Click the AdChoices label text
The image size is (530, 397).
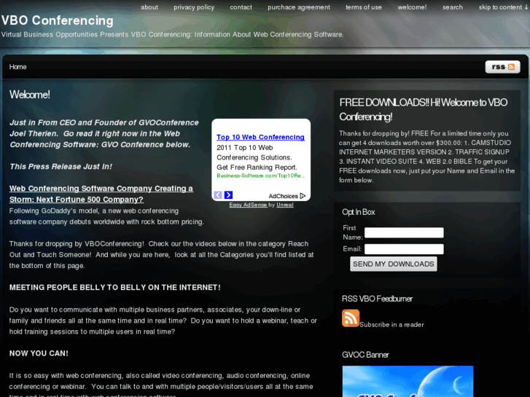[x=284, y=196]
